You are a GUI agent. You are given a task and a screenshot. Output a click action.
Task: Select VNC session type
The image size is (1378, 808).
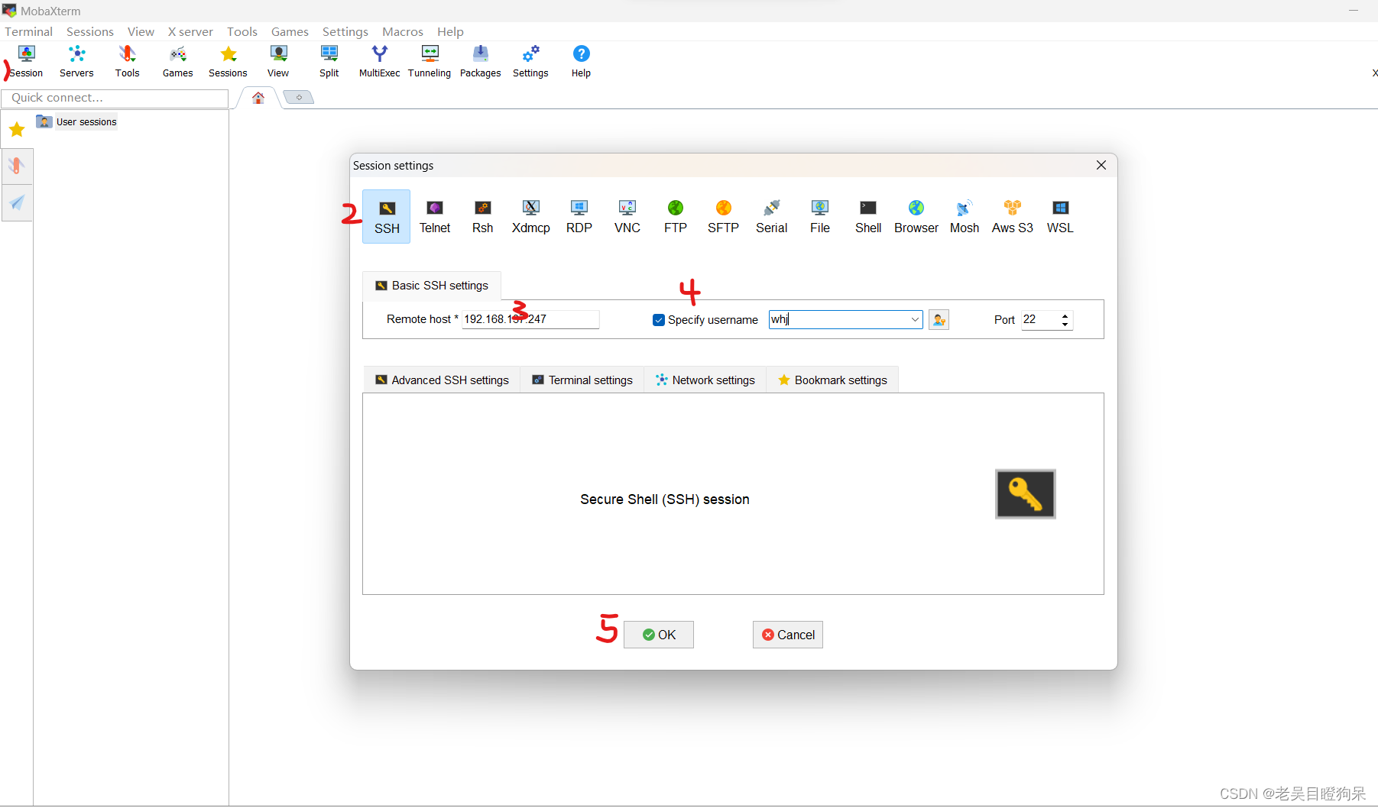click(x=627, y=217)
